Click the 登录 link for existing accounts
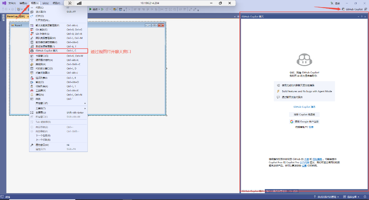369x200 pixels. point(311,127)
